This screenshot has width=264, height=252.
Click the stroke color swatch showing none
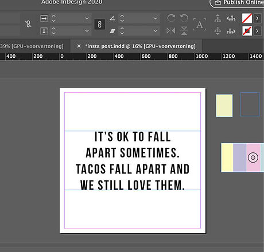coord(247,31)
